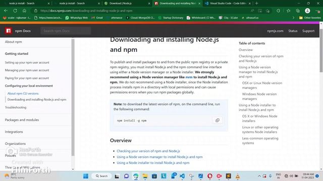Open the Other favorites folder
Image resolution: width=323 pixels, height=181 pixels.
coord(310,18)
